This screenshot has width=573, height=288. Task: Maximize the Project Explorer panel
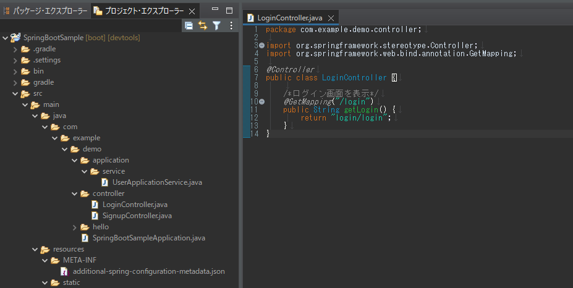click(x=229, y=11)
